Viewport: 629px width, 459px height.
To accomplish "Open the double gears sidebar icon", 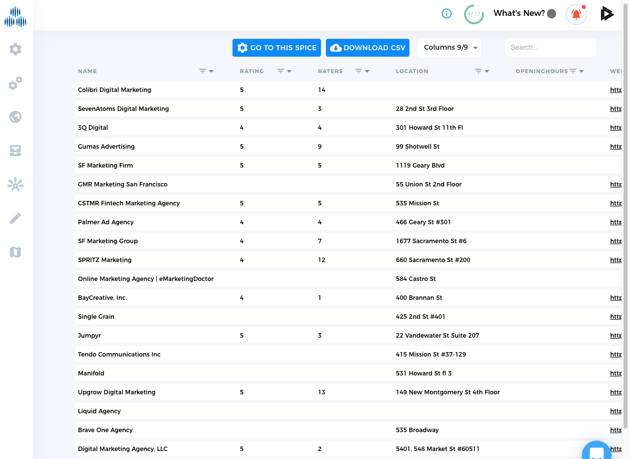I will click(15, 83).
